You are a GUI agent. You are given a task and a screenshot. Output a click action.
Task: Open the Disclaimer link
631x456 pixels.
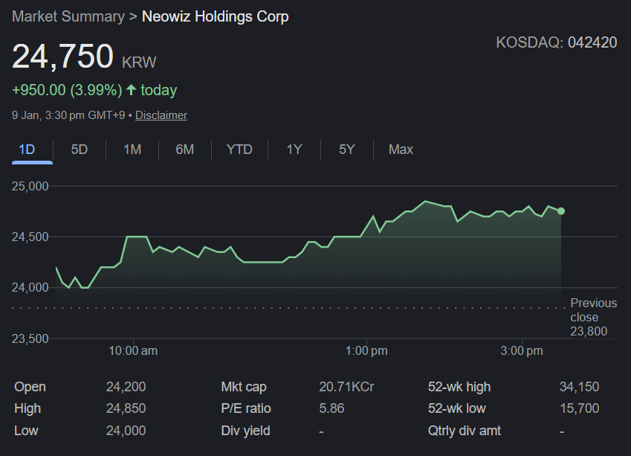[x=161, y=115]
